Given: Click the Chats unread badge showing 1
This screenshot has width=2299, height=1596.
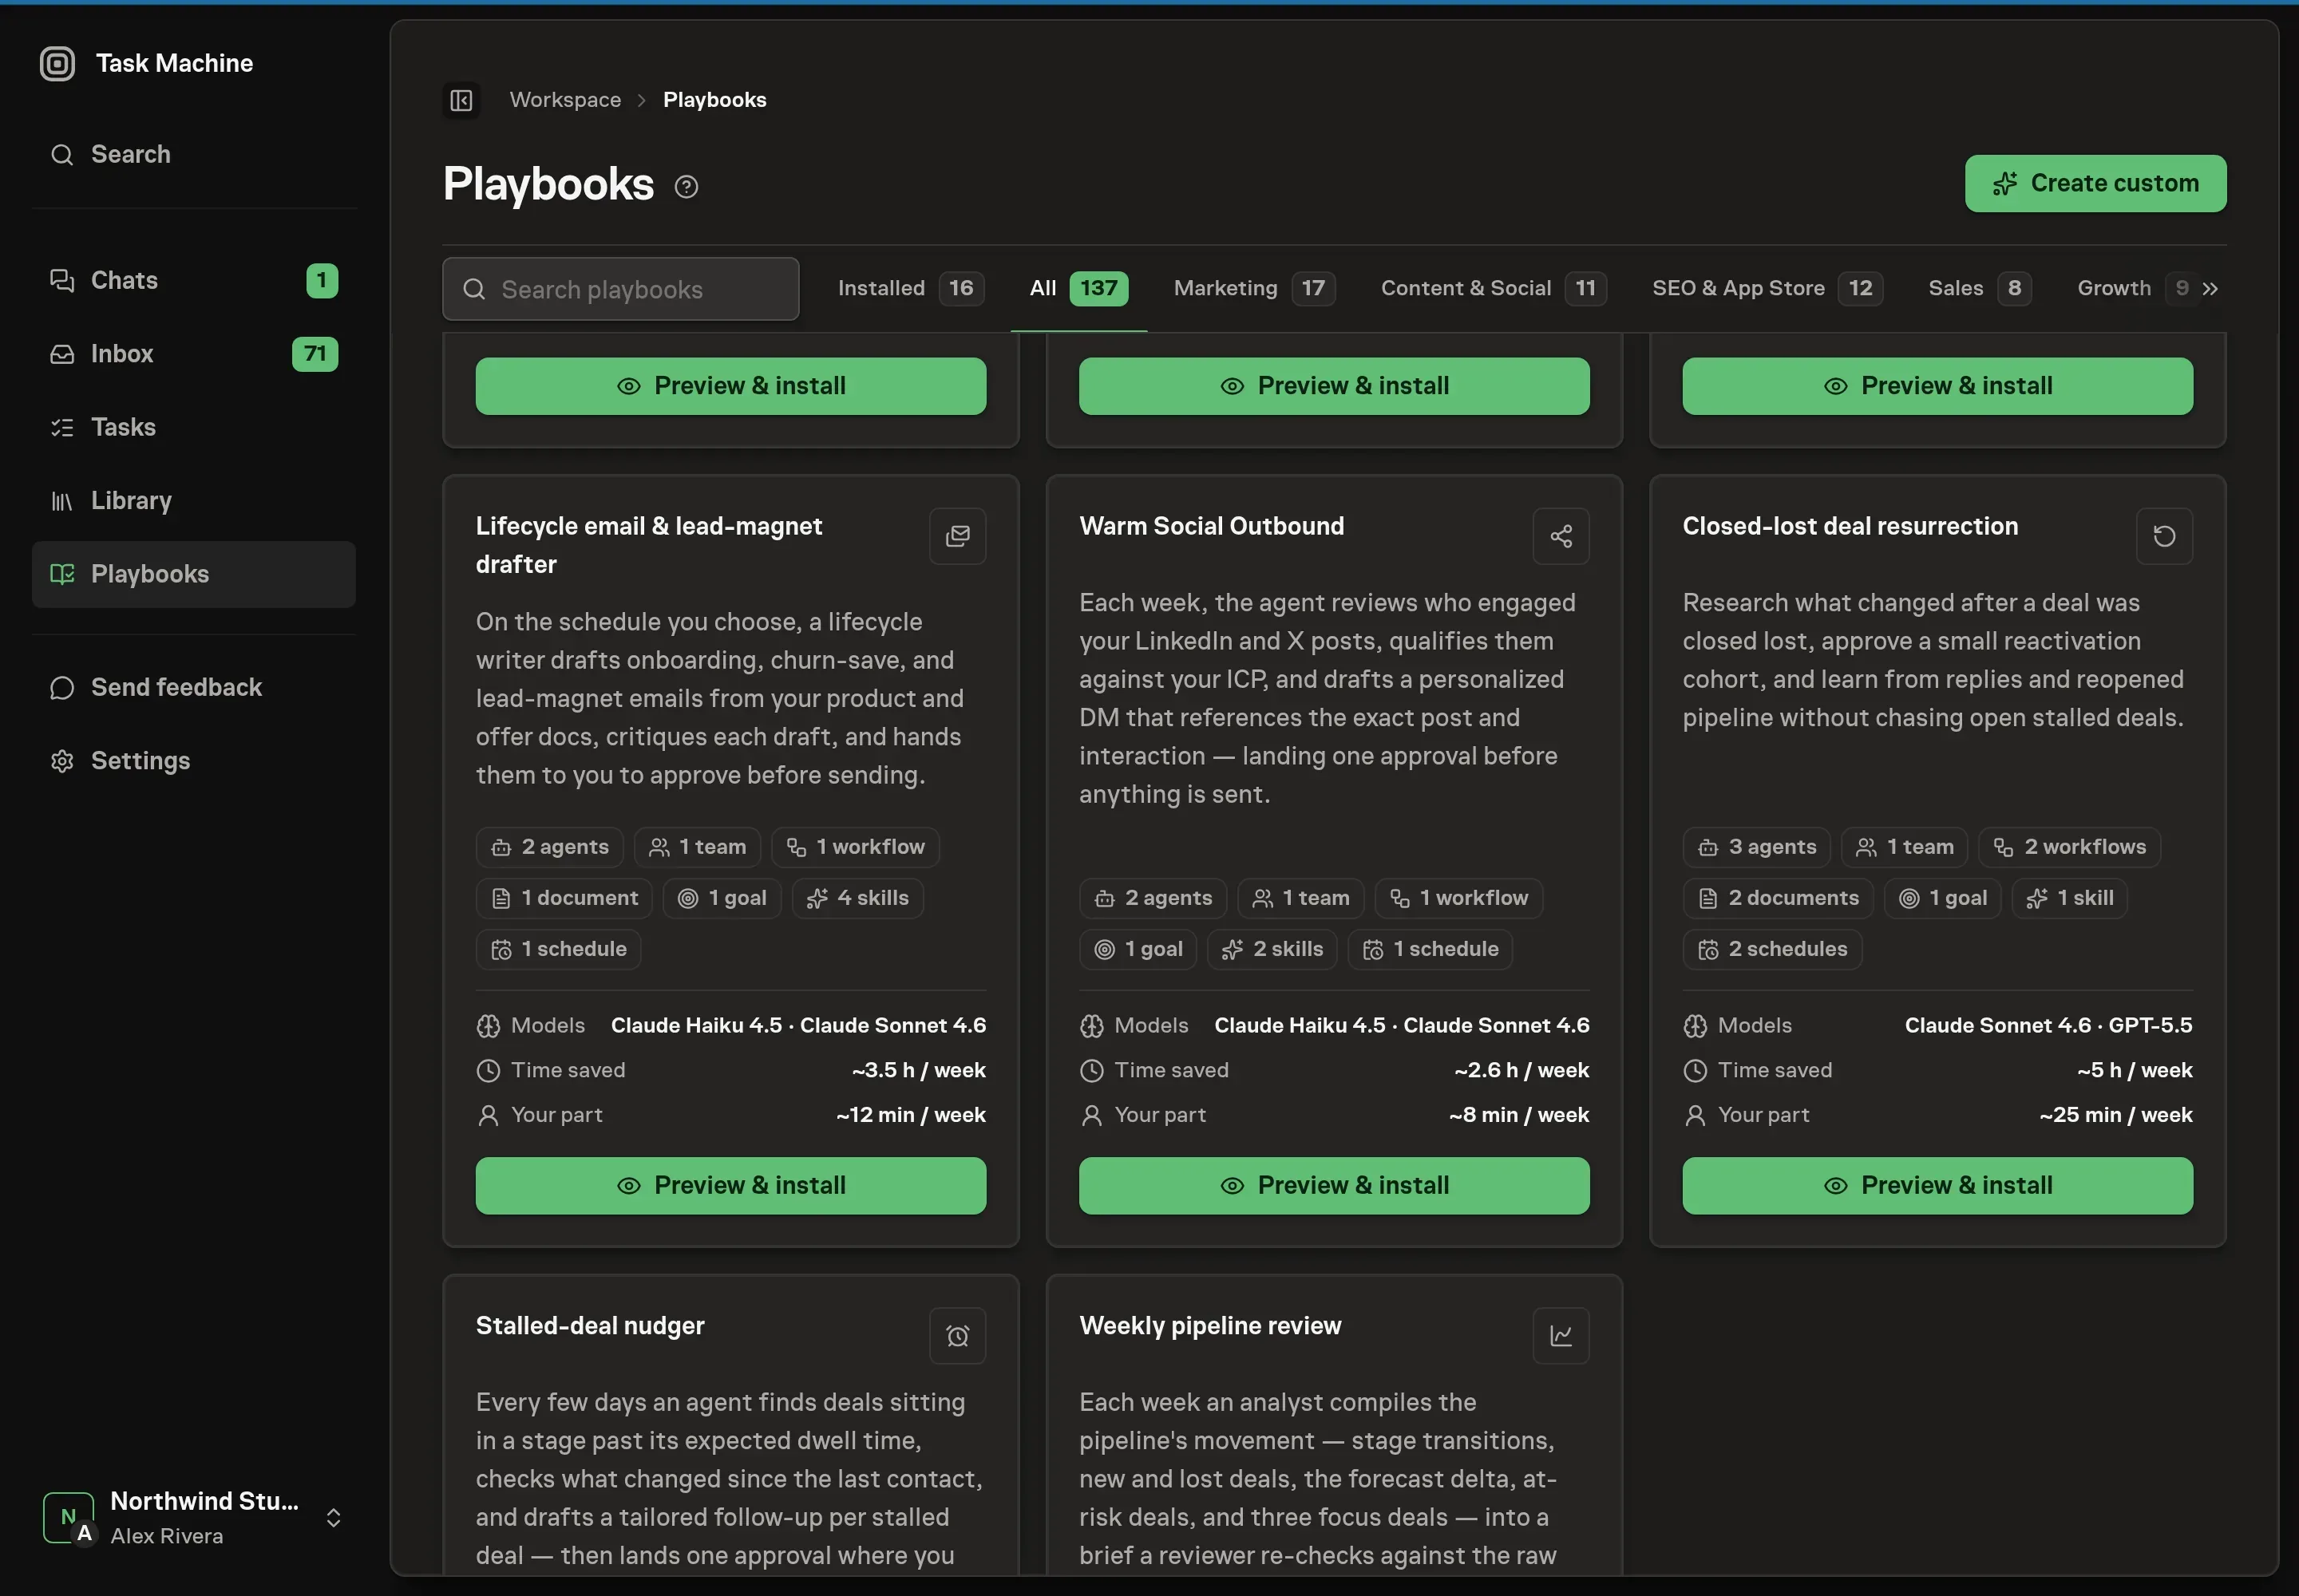Looking at the screenshot, I should [322, 281].
